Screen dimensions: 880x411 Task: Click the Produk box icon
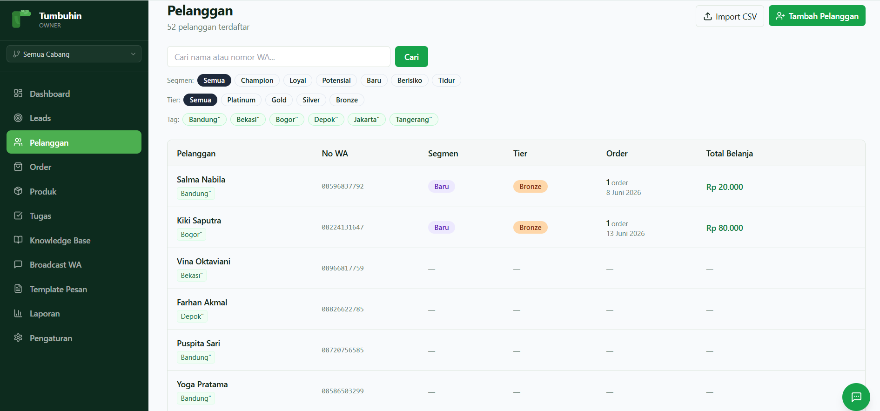(x=18, y=191)
